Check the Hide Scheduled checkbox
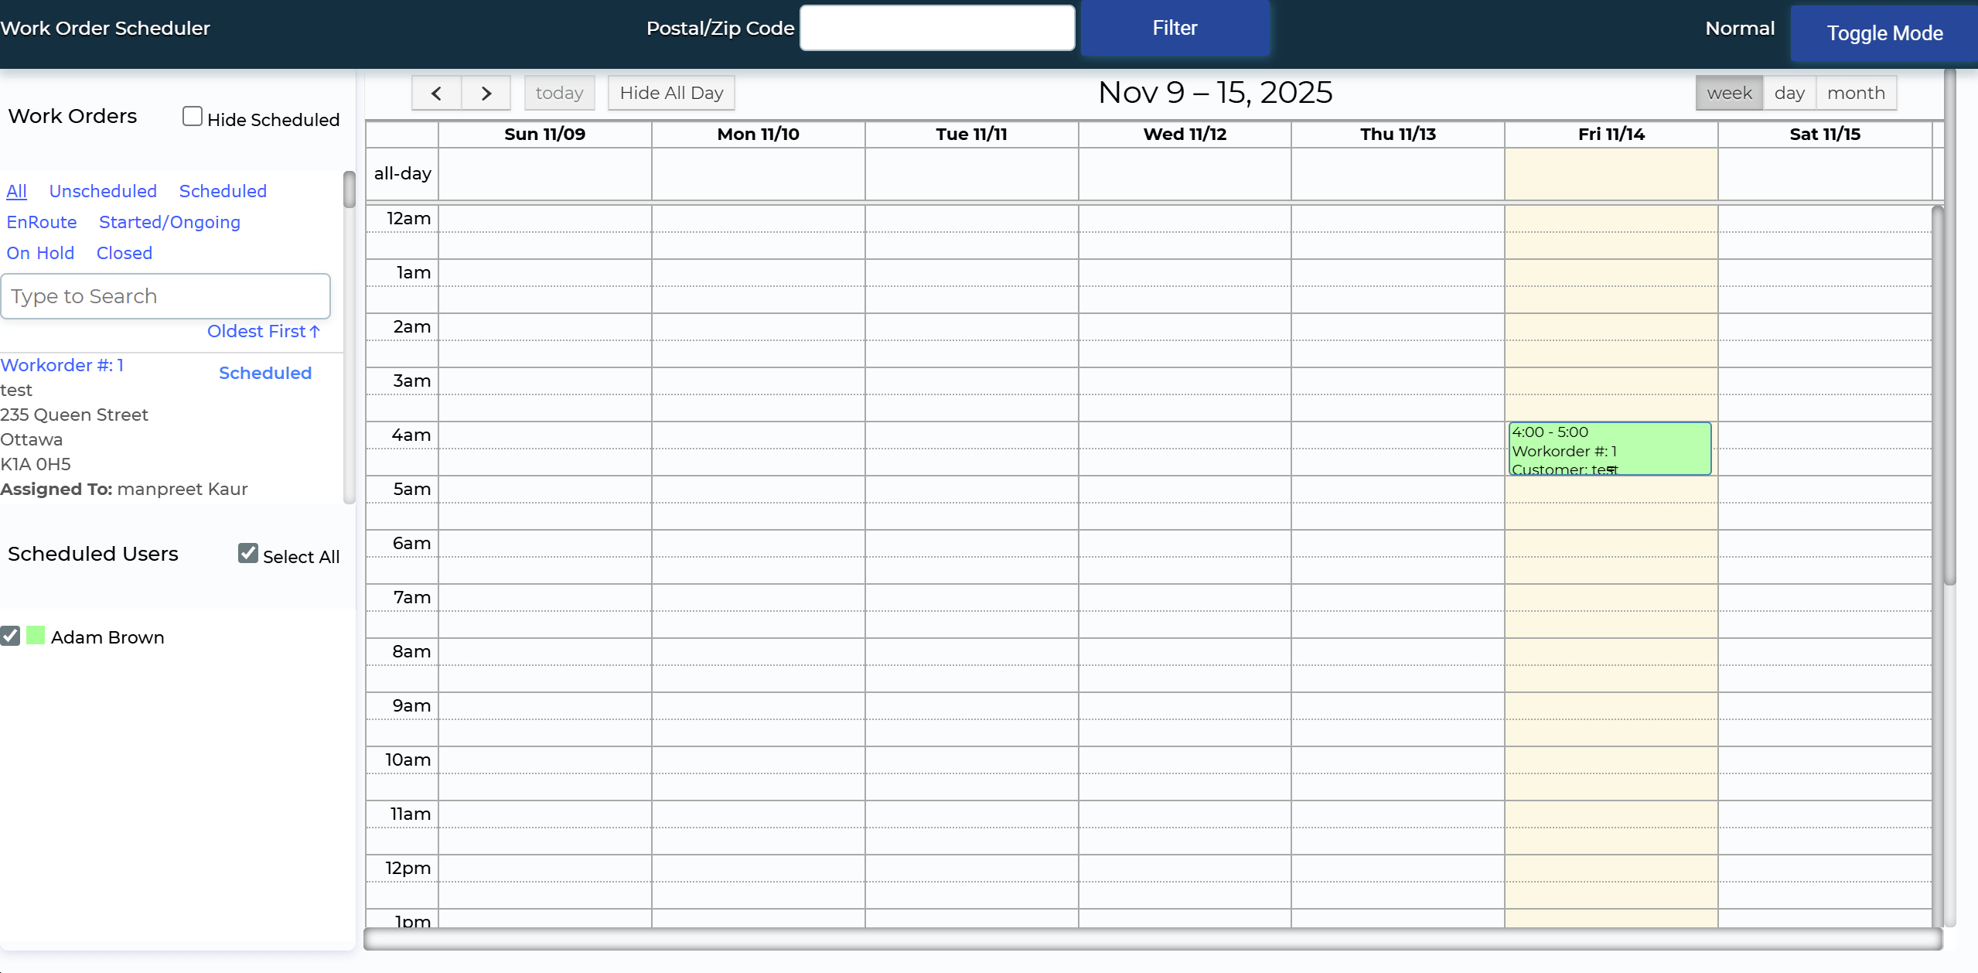1978x973 pixels. coord(193,117)
